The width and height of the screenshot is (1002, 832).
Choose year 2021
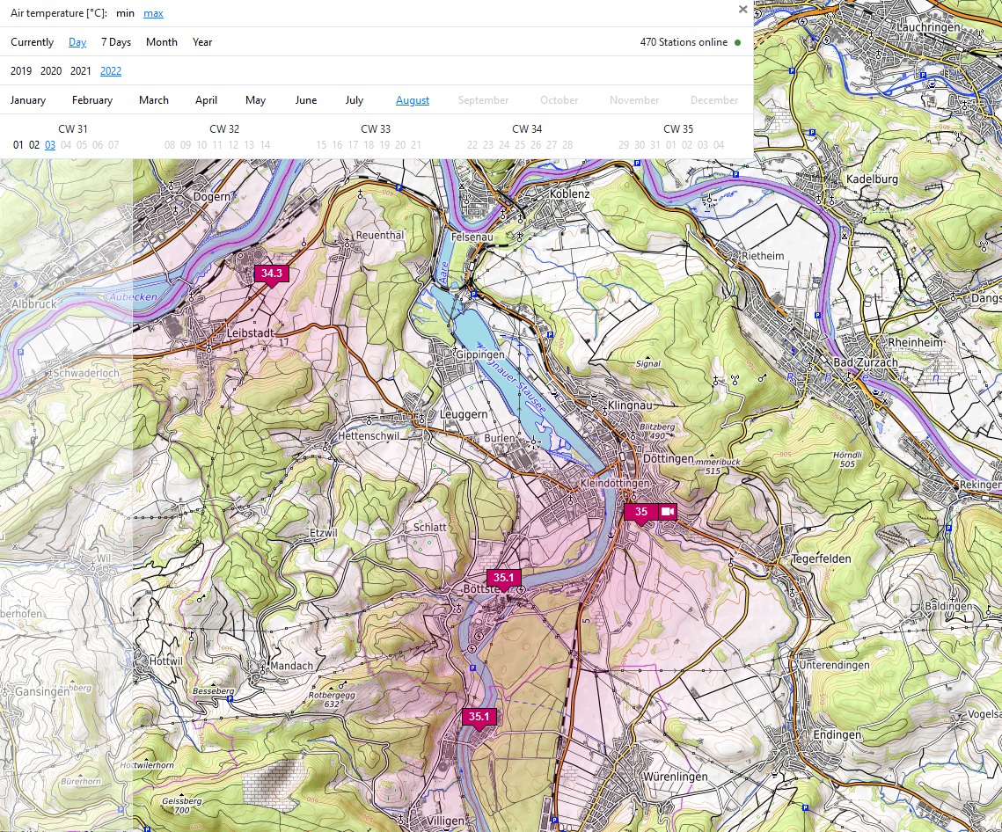[81, 71]
